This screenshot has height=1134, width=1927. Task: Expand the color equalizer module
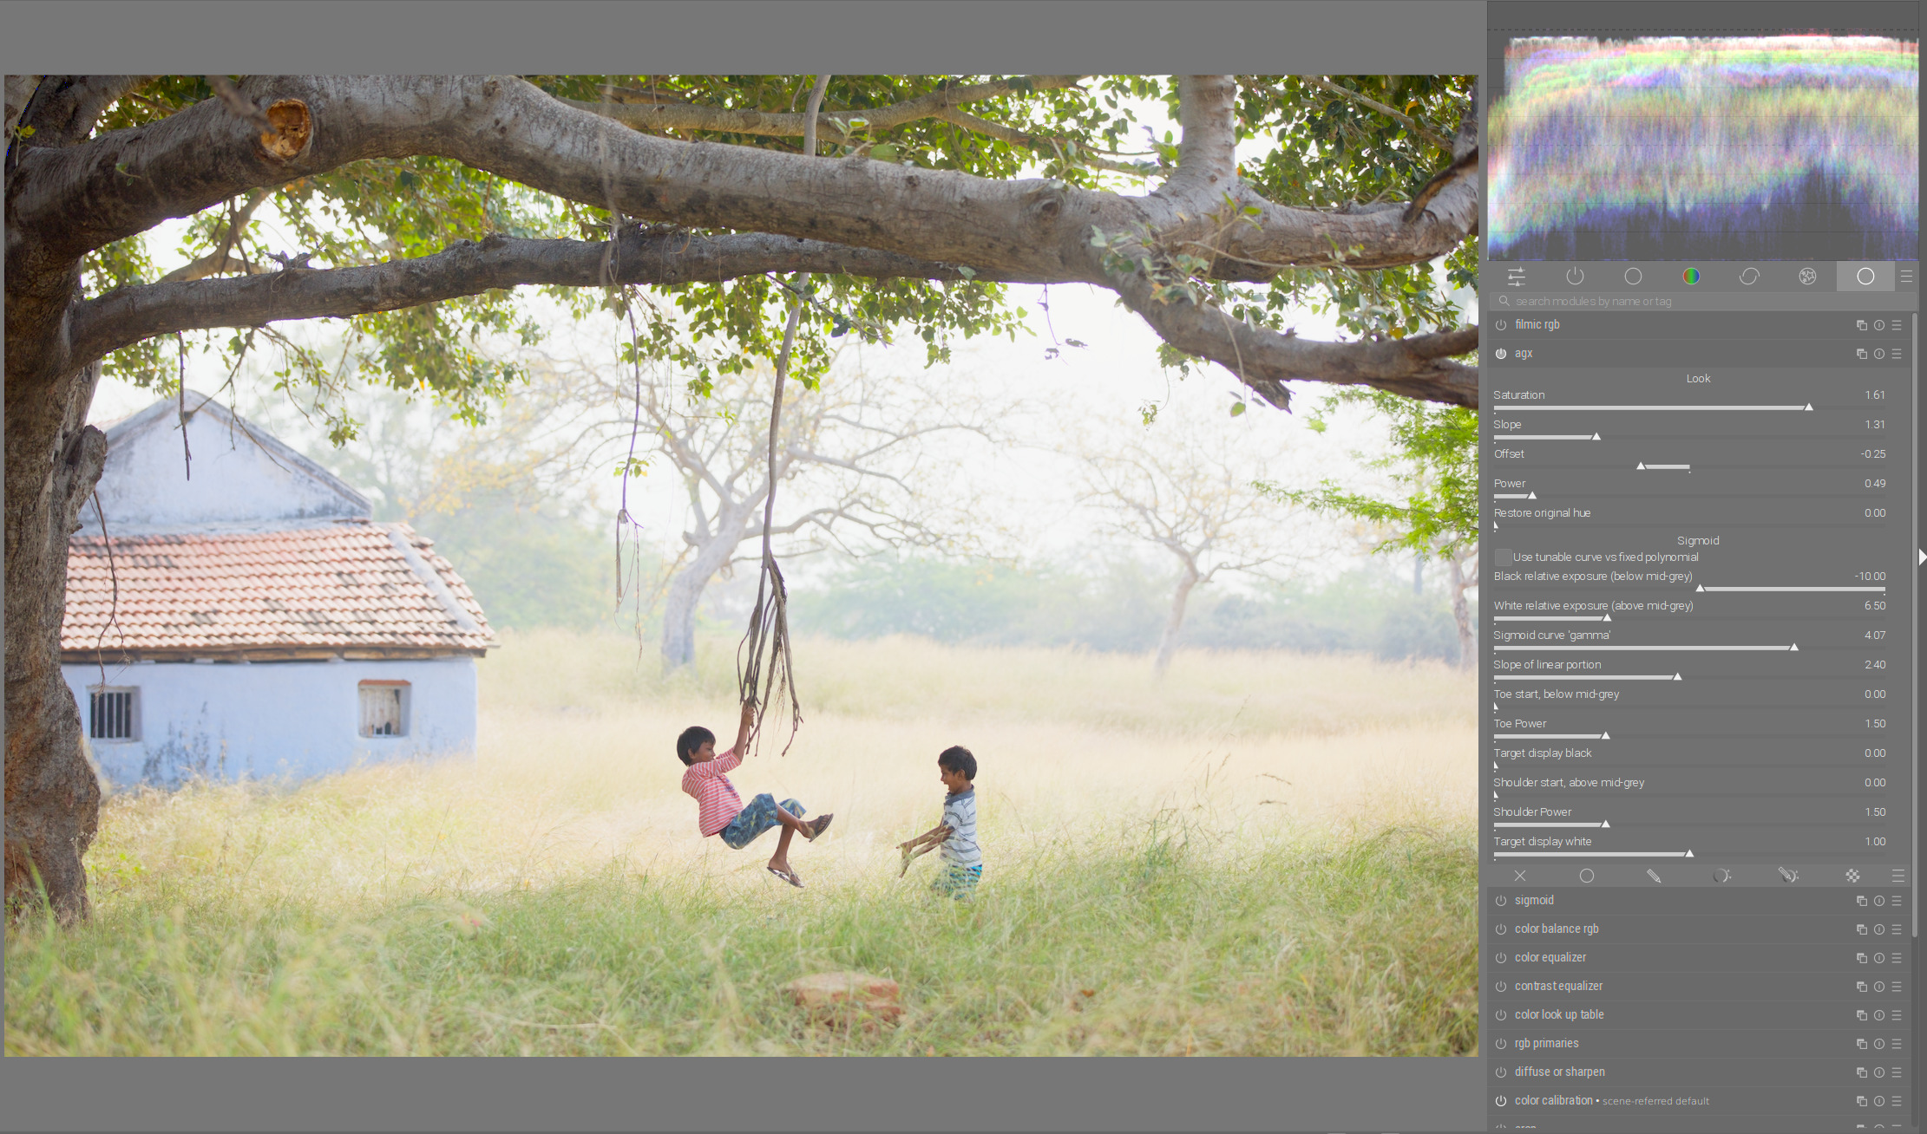[1550, 958]
